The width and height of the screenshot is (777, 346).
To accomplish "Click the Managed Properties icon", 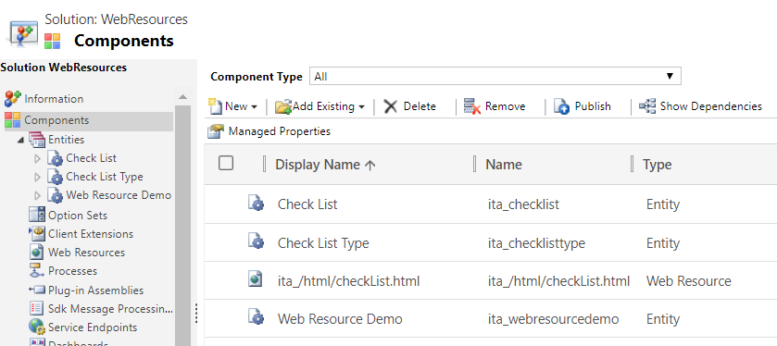I will coord(216,131).
